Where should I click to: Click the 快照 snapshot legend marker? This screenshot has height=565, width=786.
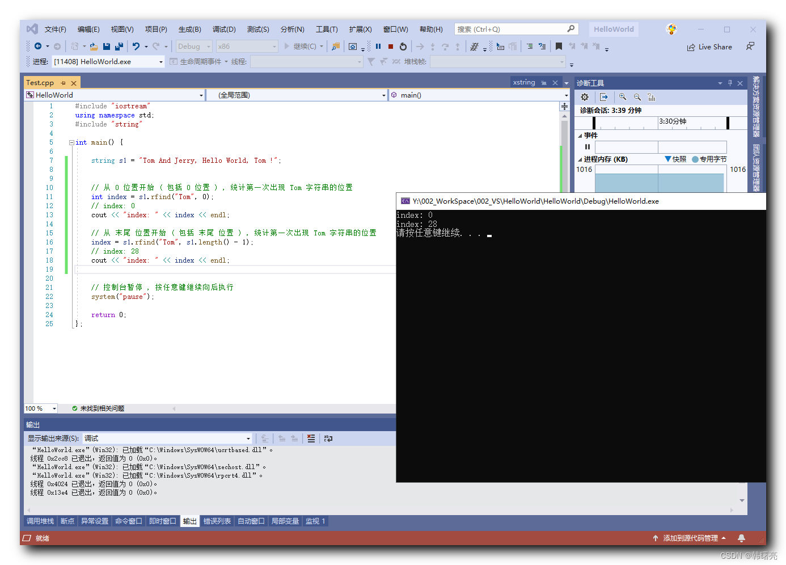pyautogui.click(x=668, y=159)
